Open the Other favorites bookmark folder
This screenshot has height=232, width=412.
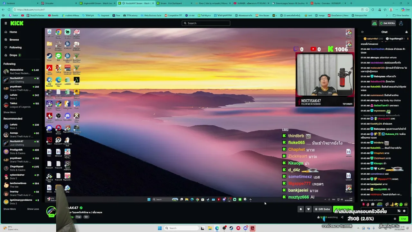pyautogui.click(x=401, y=15)
